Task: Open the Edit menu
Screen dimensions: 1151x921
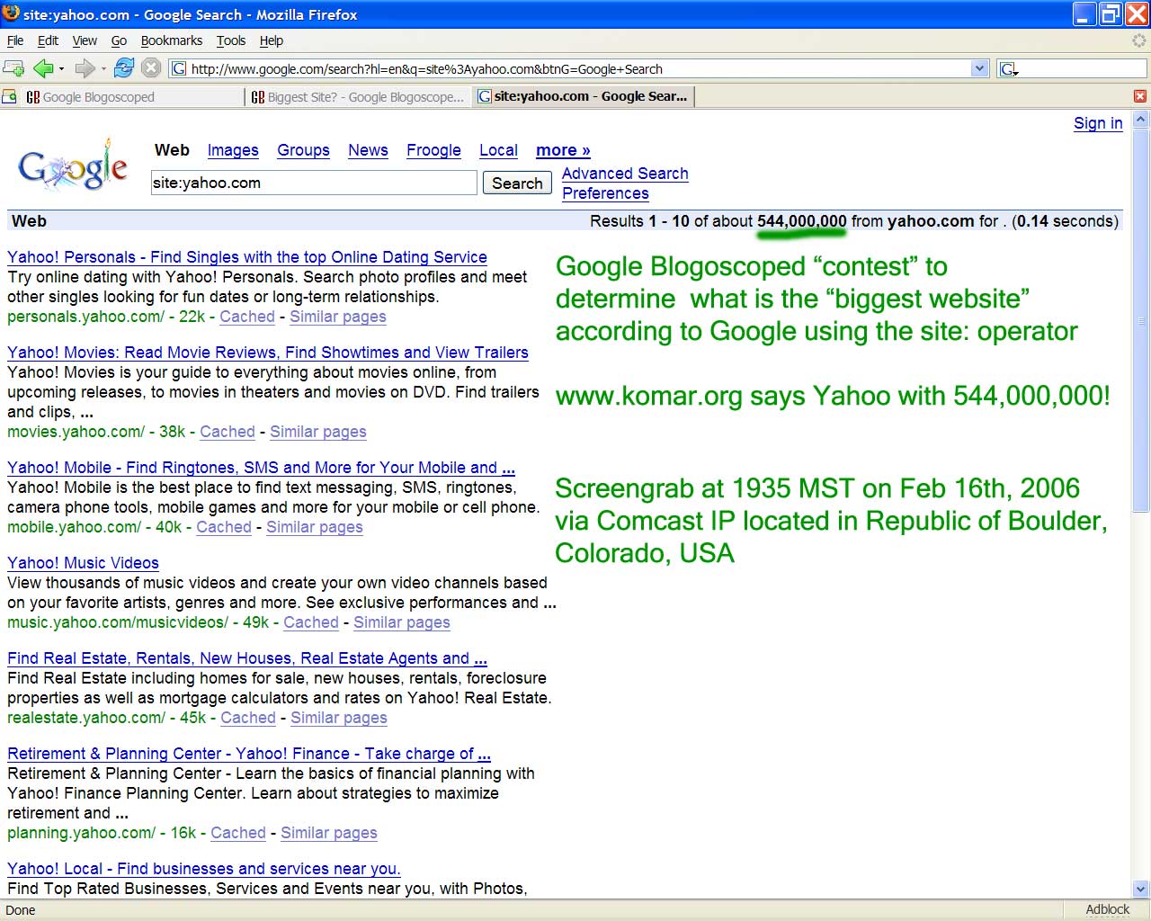Action: pyautogui.click(x=48, y=40)
